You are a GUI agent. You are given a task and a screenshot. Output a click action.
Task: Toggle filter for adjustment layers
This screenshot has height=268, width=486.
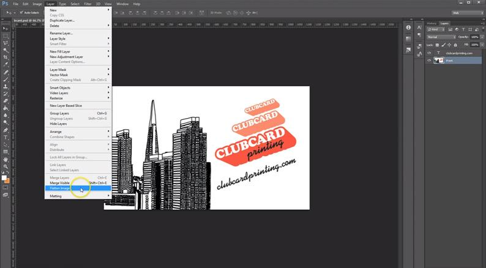(x=457, y=29)
